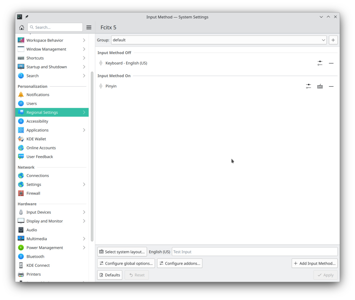
Task: Open network Connections settings
Action: pos(52,176)
